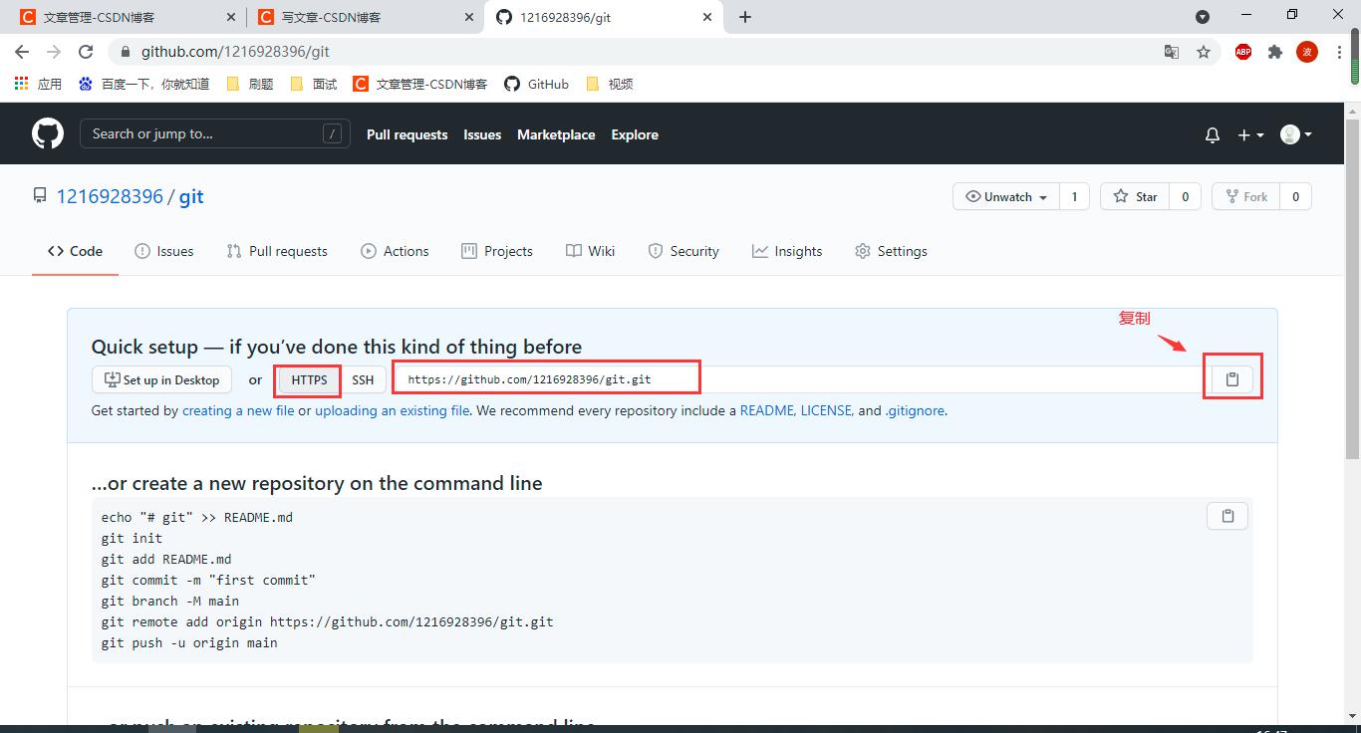The image size is (1361, 733).
Task: Open the Actions tab
Action: (395, 251)
